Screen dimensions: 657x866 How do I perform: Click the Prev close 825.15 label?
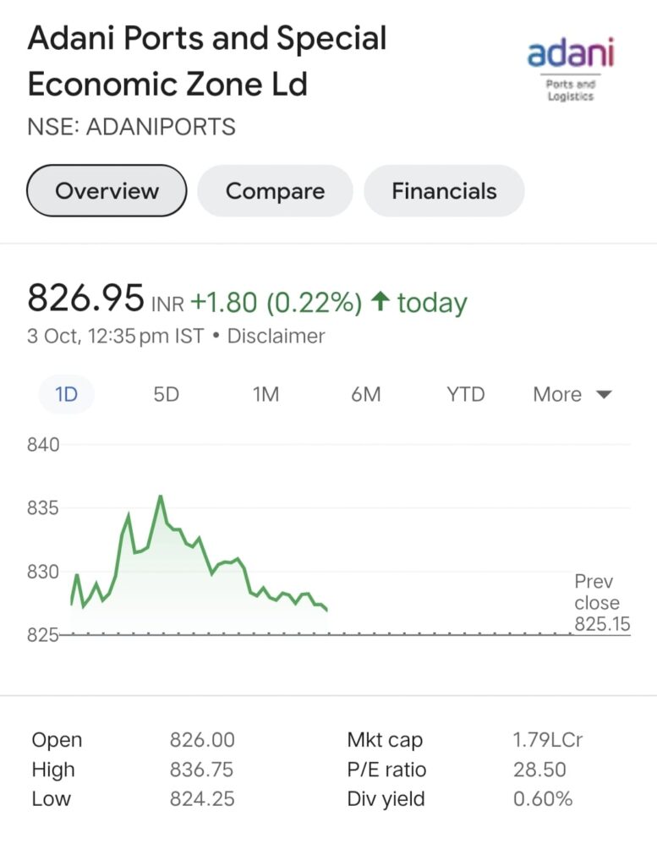click(602, 602)
